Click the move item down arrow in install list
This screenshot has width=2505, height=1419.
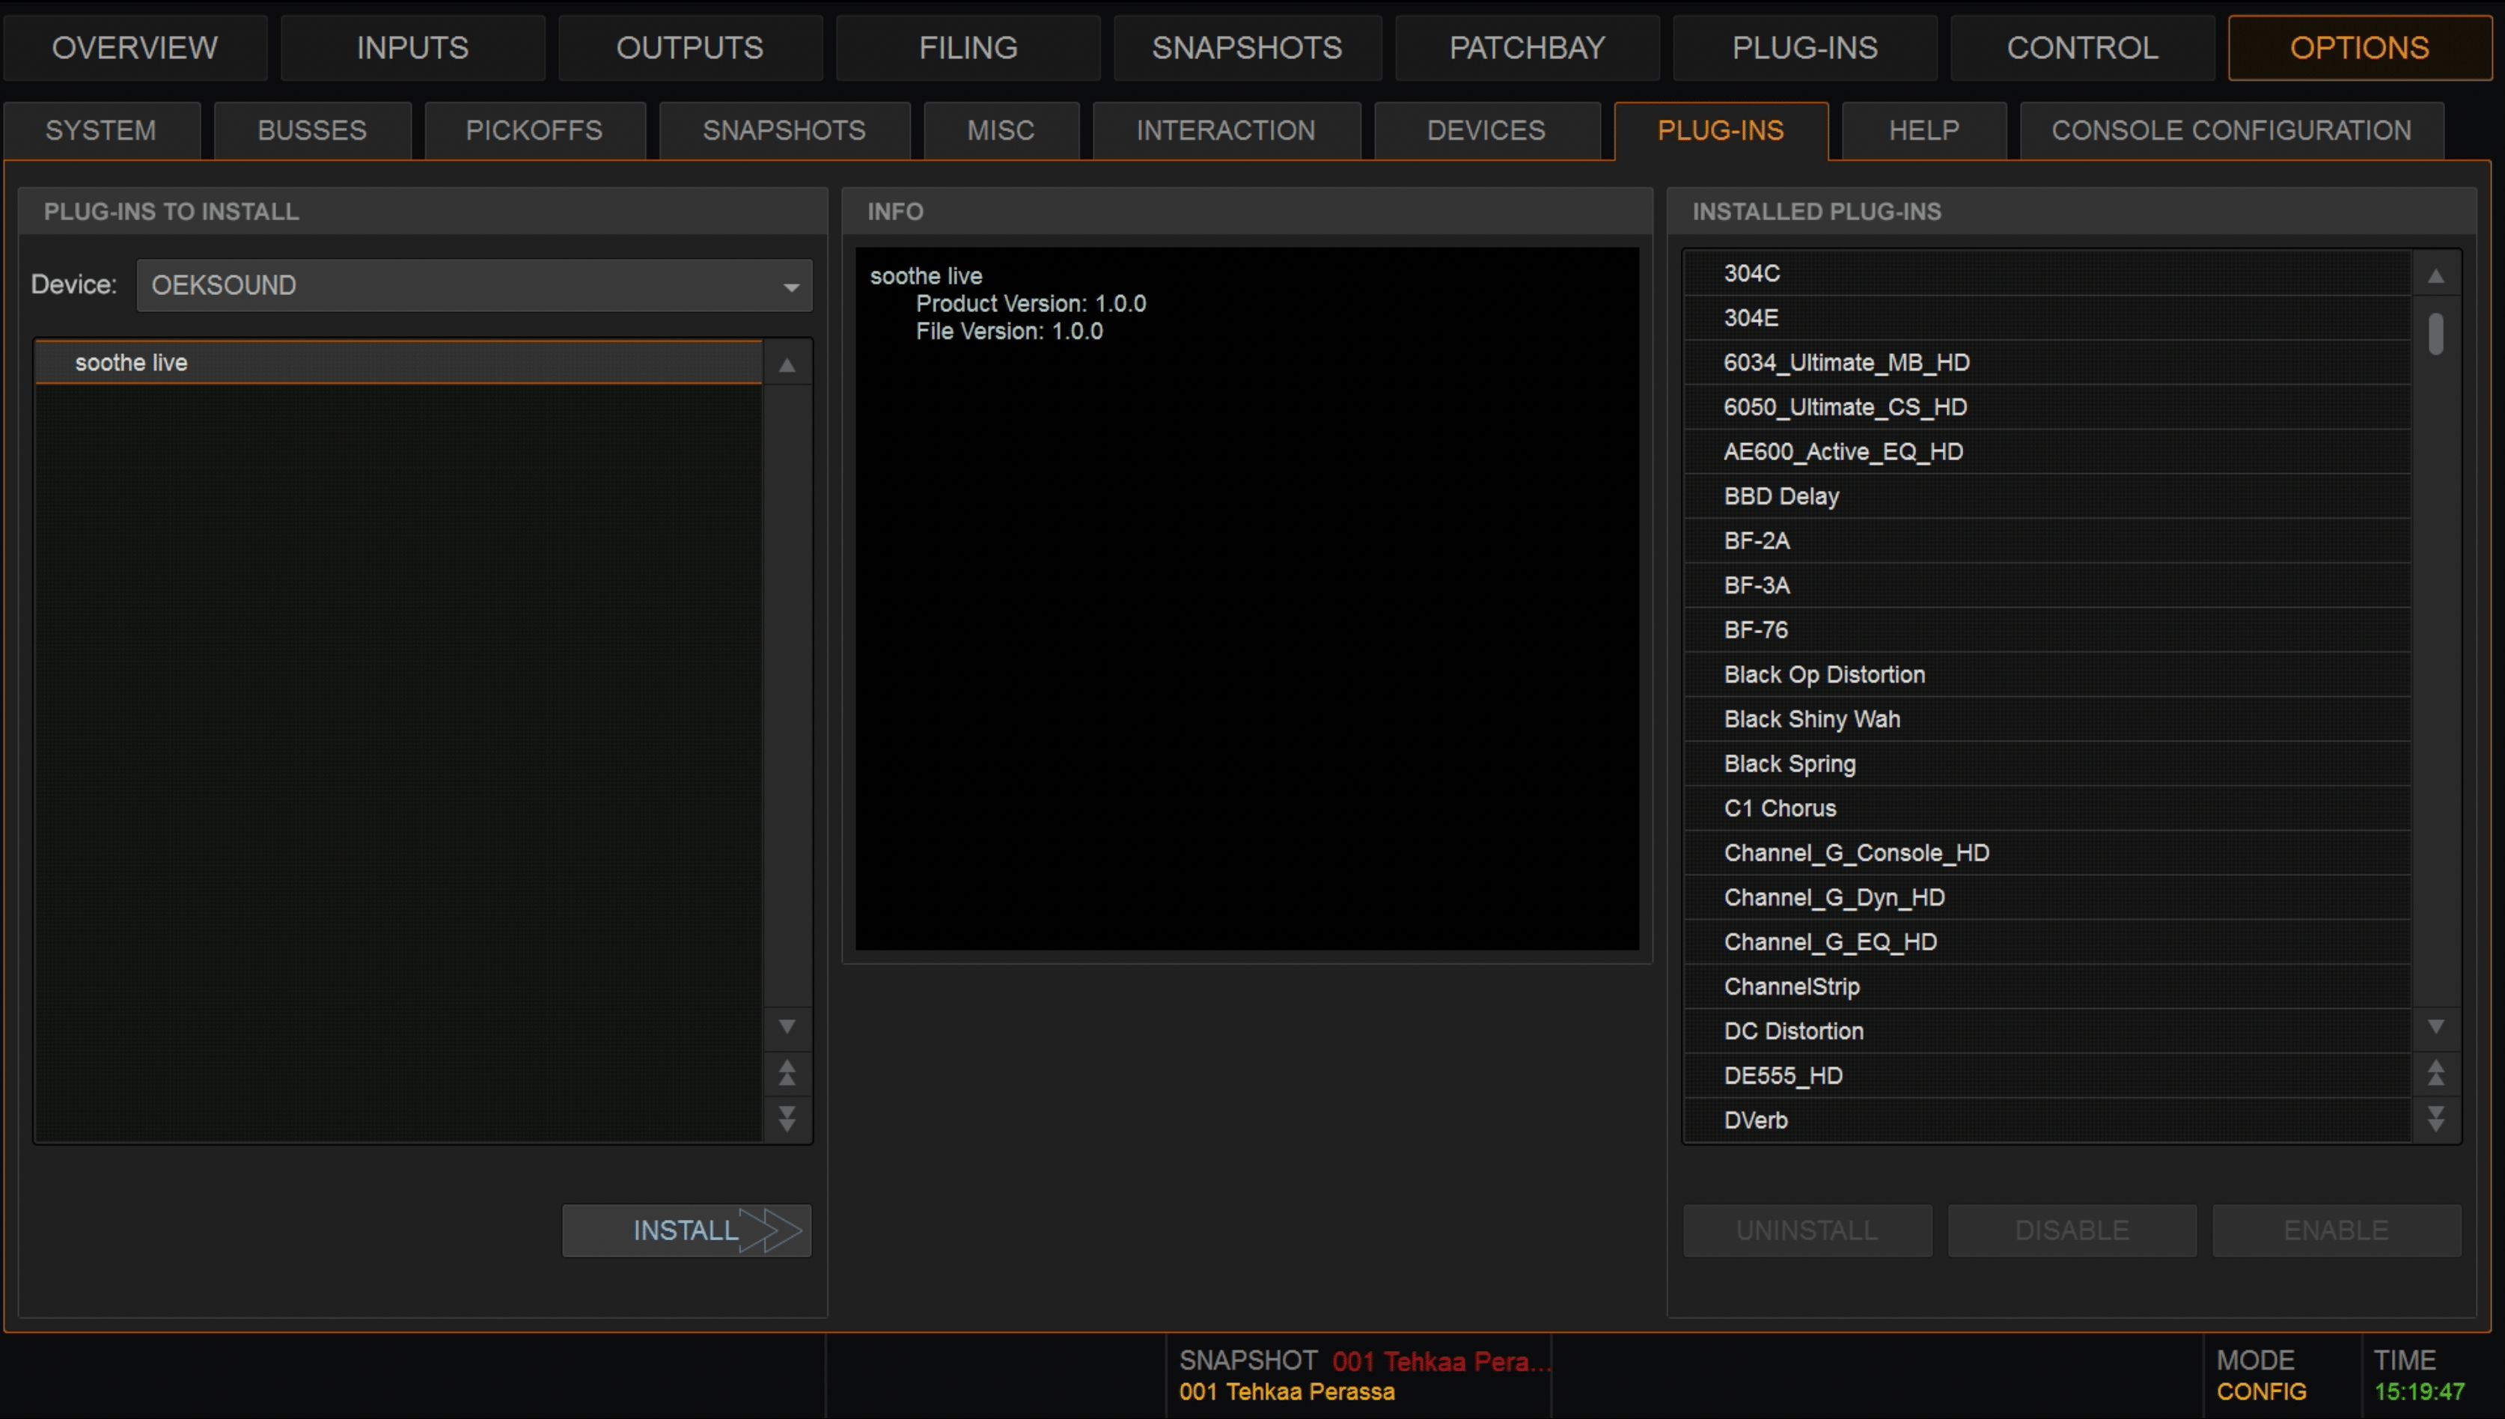coord(787,1120)
